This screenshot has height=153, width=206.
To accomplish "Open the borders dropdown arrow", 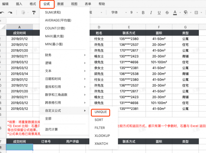I will pos(201,13).
